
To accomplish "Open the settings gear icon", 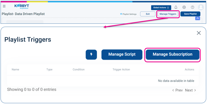I will point(184,7).
